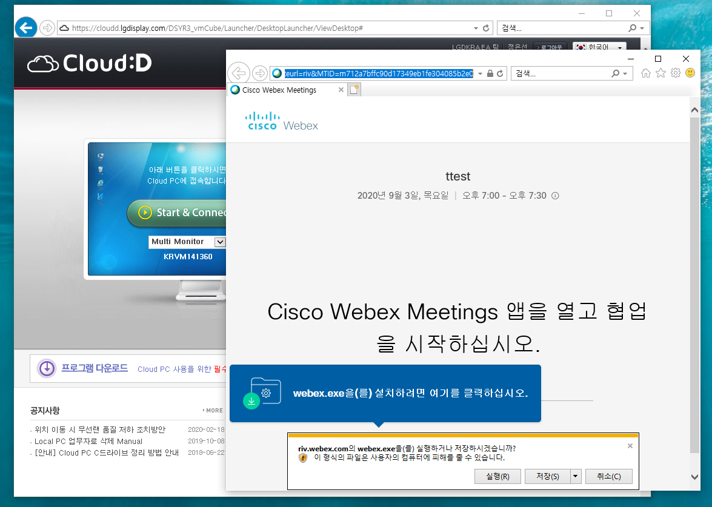
Task: Click the highlighted Webex URL field
Action: click(379, 73)
